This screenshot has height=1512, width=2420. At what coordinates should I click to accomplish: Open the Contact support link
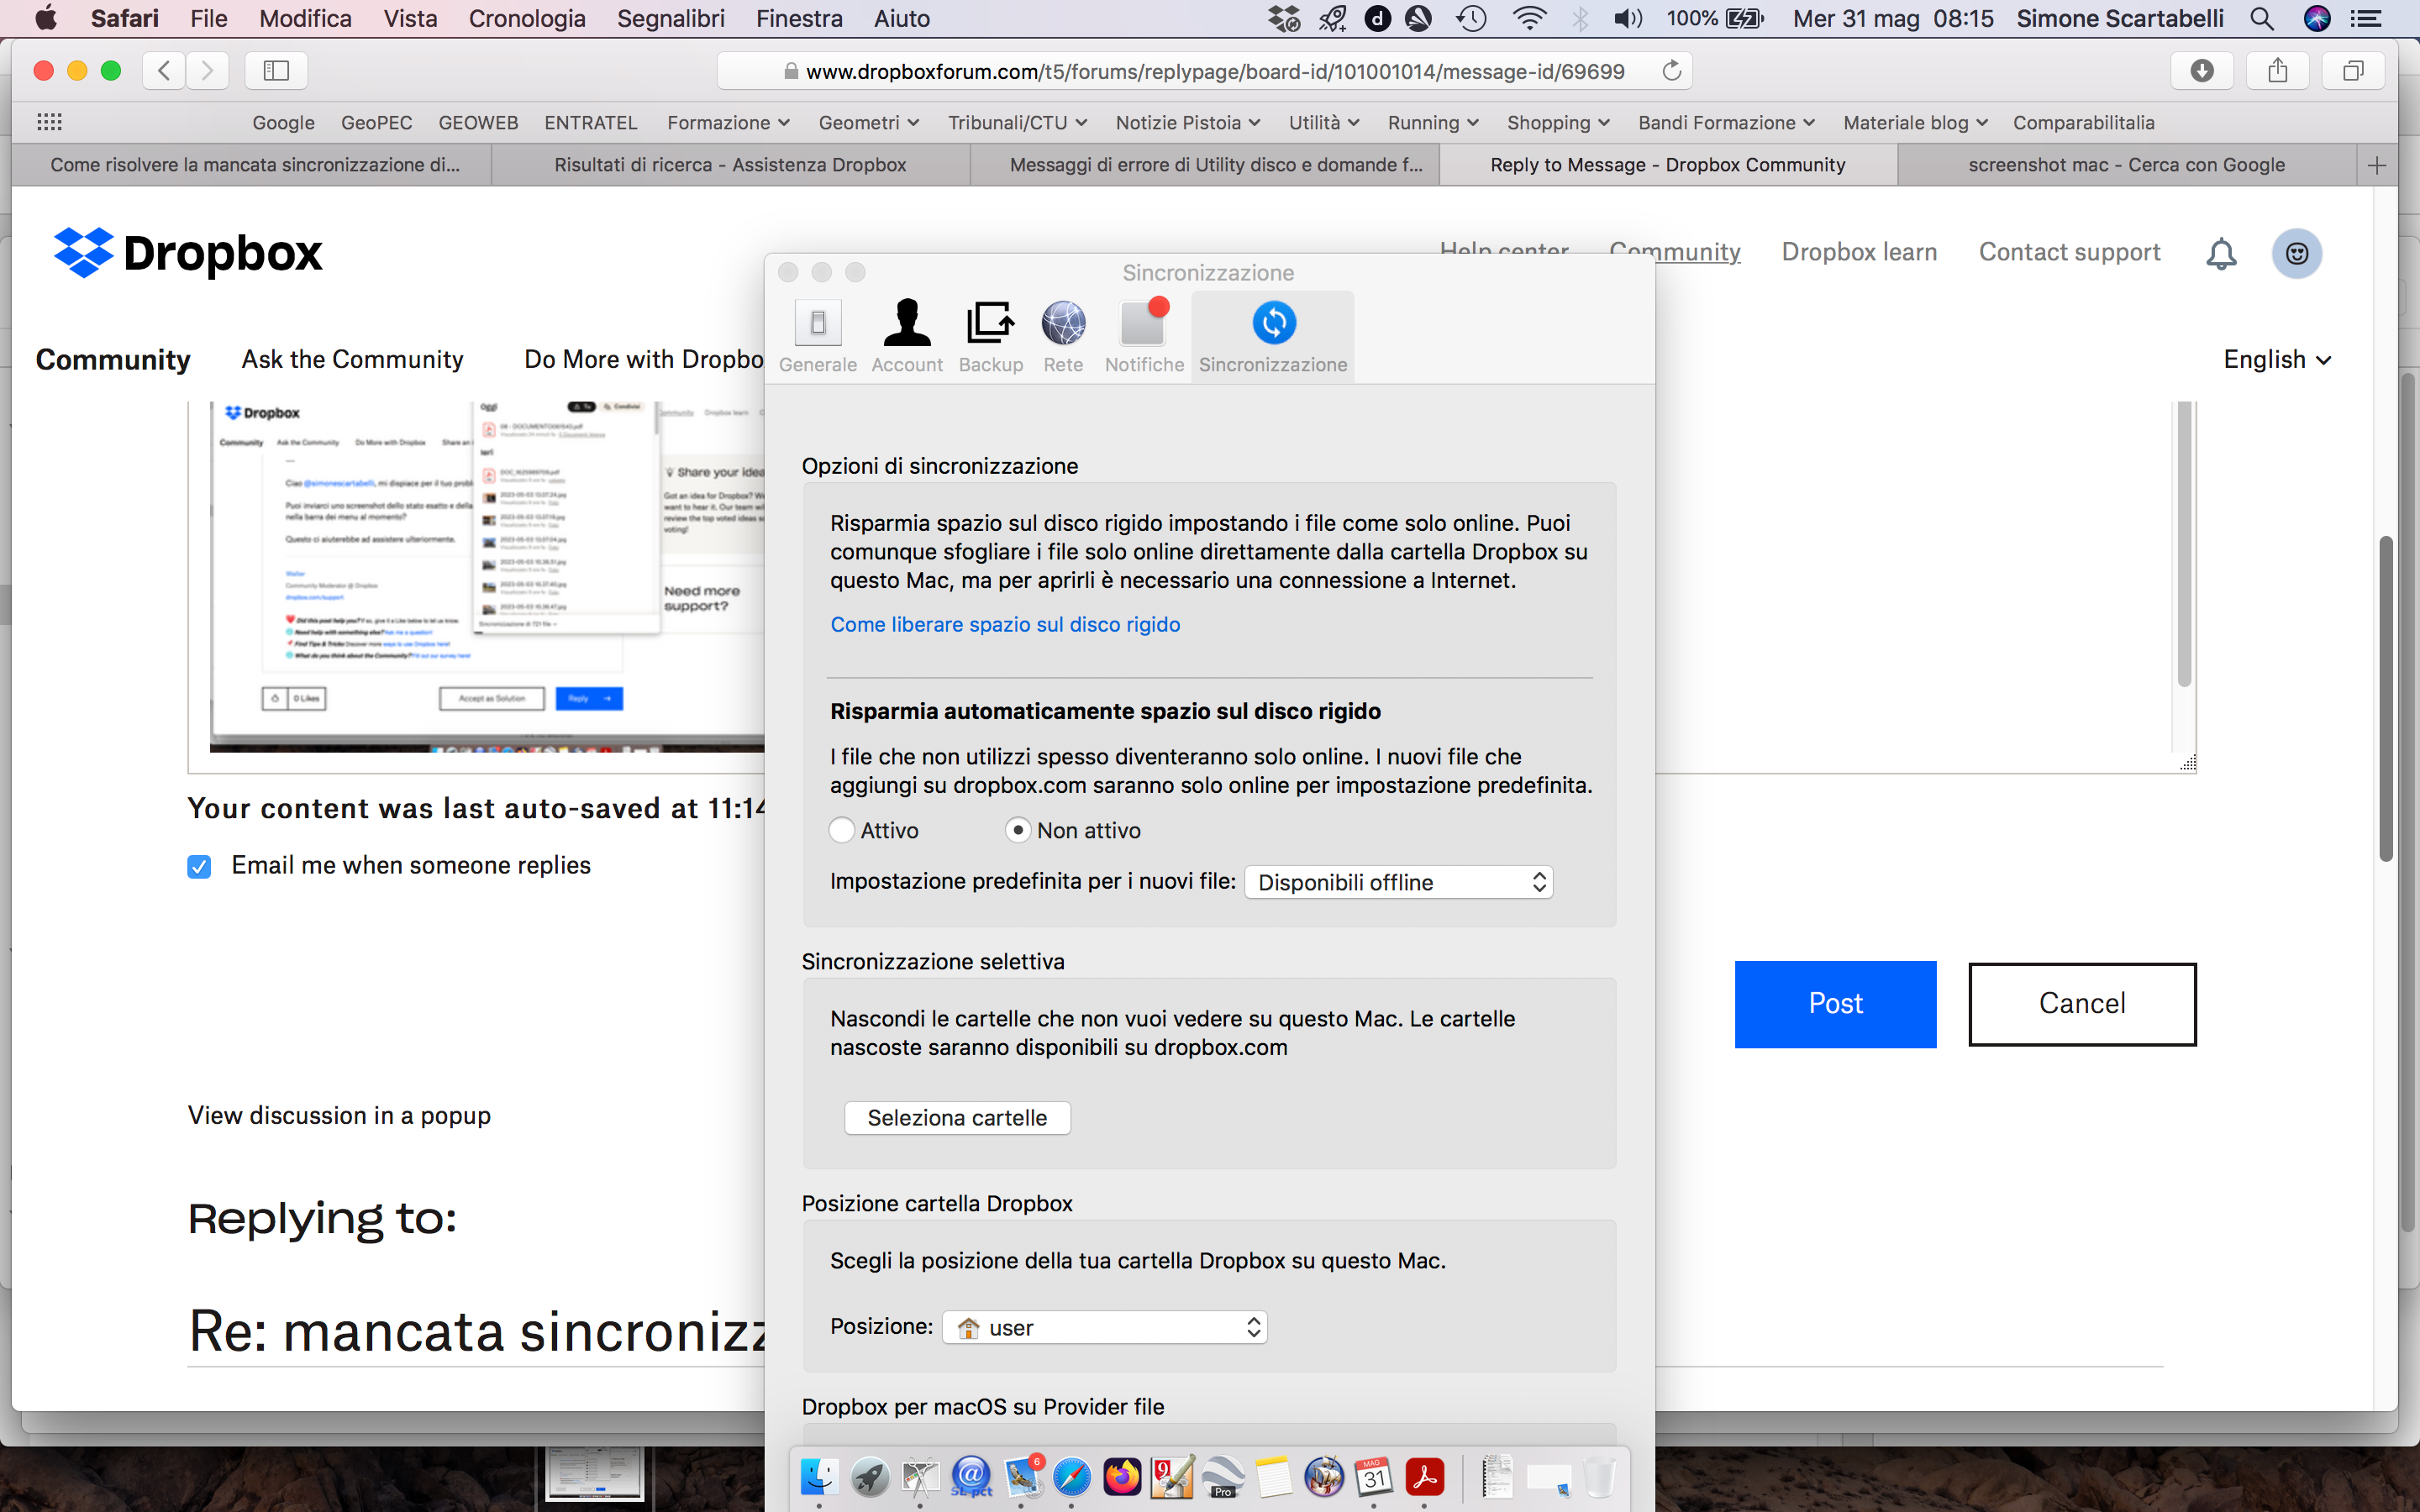tap(2069, 252)
